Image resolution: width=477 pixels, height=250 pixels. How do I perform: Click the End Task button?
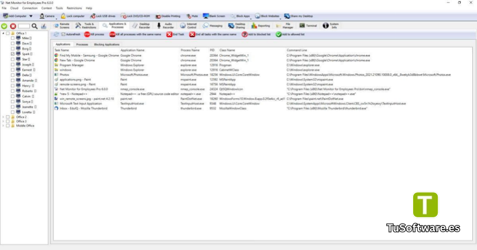coord(175,35)
